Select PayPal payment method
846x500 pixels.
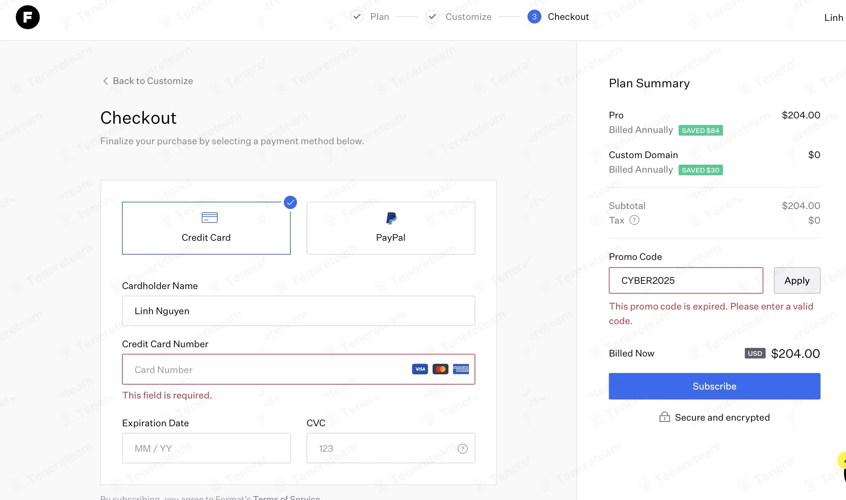[x=391, y=228]
